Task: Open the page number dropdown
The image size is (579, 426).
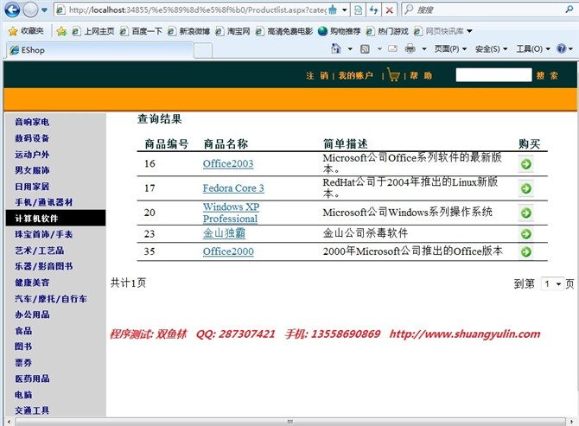Action: point(553,283)
